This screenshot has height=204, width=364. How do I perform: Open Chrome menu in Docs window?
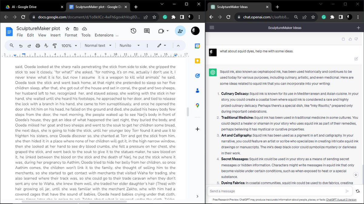click(199, 17)
